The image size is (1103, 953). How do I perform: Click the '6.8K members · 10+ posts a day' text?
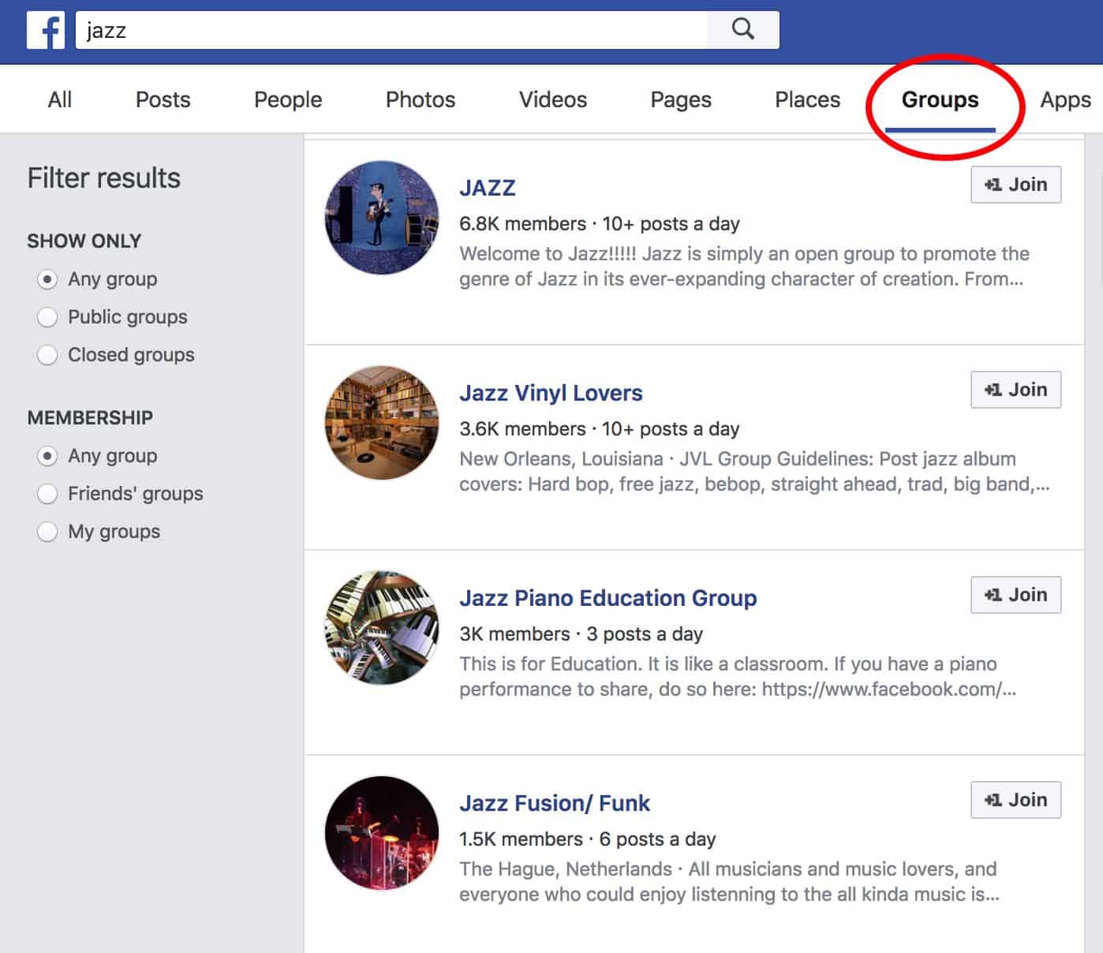(x=600, y=224)
